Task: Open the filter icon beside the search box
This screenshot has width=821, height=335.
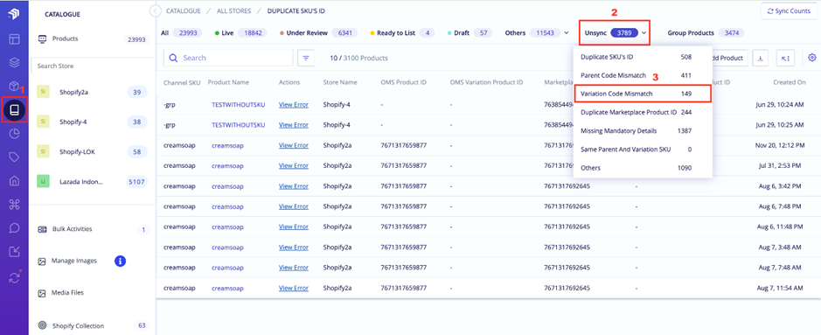Action: pyautogui.click(x=306, y=58)
